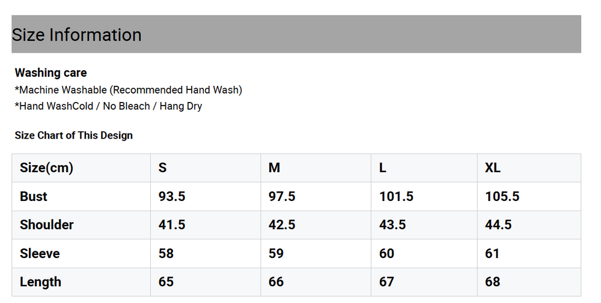Click the Machine Washable recommendation line
Screen dimensions: 601x303
tap(129, 90)
